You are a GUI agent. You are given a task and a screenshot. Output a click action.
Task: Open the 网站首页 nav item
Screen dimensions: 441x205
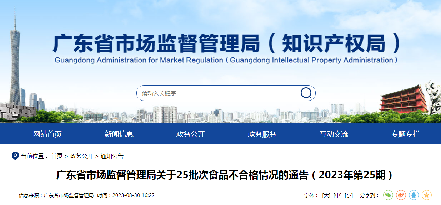(47, 134)
